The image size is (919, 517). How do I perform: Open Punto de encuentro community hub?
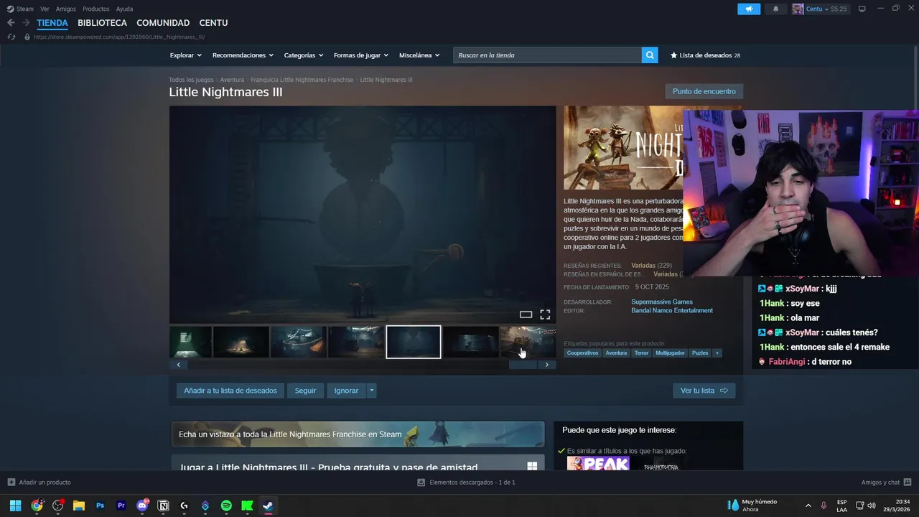pyautogui.click(x=704, y=91)
